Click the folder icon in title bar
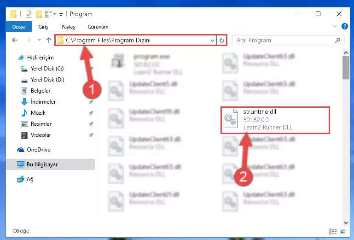Screen dimensions: 354x240 coord(13,14)
